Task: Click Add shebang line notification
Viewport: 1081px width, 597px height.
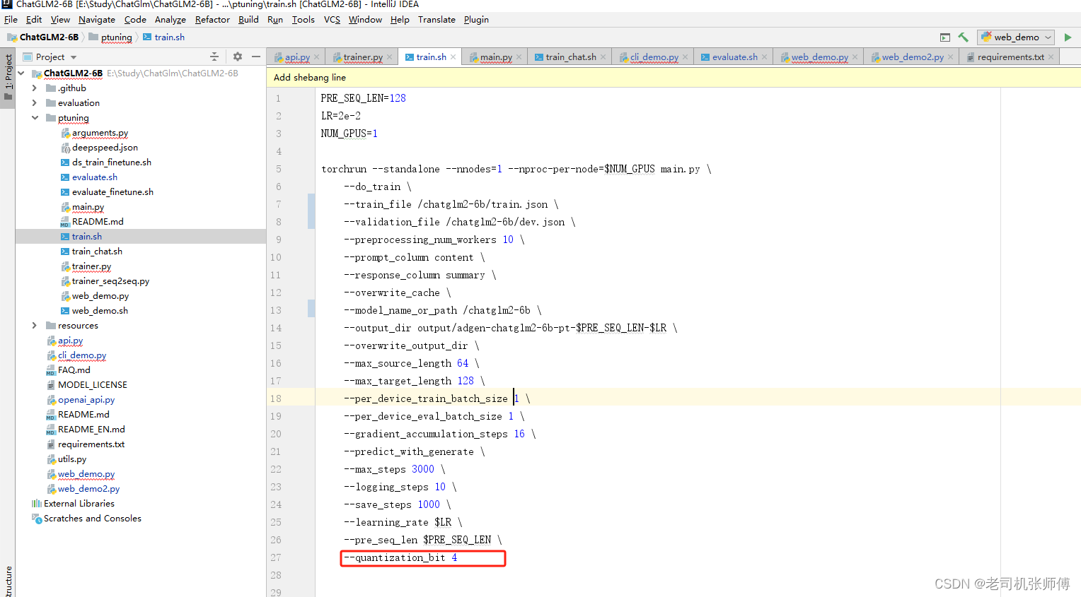Action: (x=310, y=78)
